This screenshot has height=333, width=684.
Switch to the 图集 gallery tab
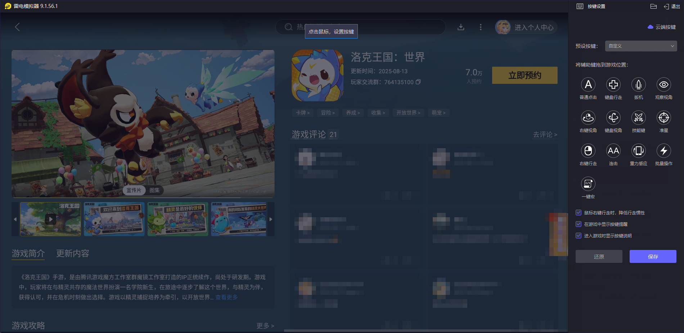coord(155,190)
